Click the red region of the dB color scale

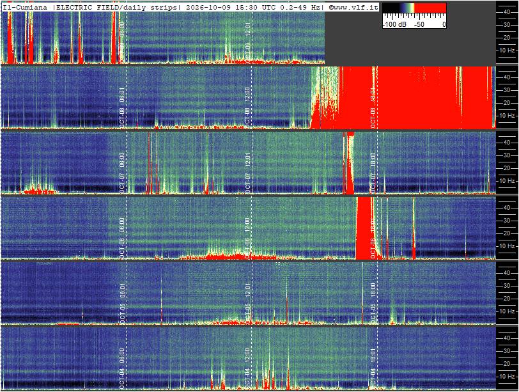[x=430, y=8]
